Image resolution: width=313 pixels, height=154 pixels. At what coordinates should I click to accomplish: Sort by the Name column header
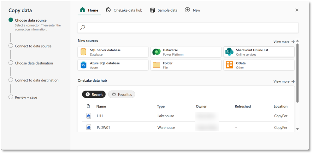[x=101, y=106]
